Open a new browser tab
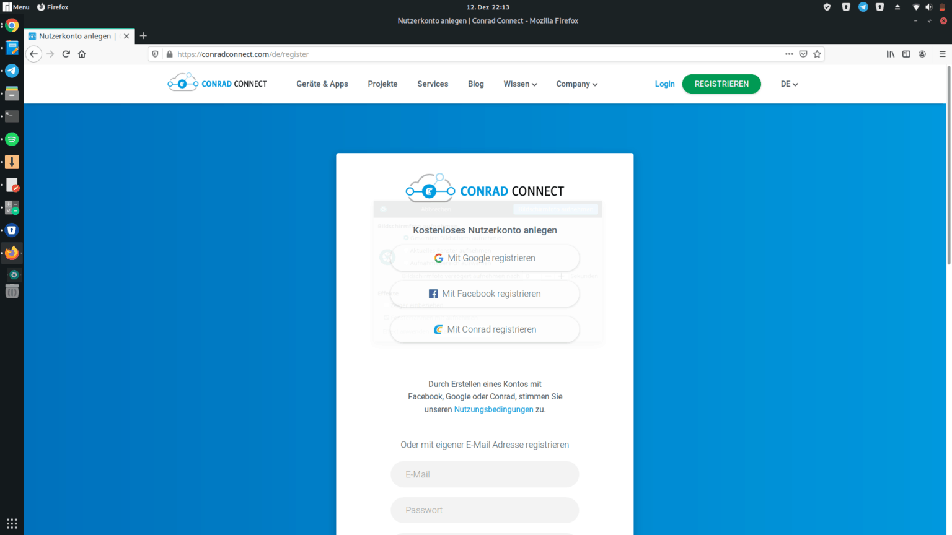Image resolution: width=952 pixels, height=535 pixels. [x=143, y=36]
